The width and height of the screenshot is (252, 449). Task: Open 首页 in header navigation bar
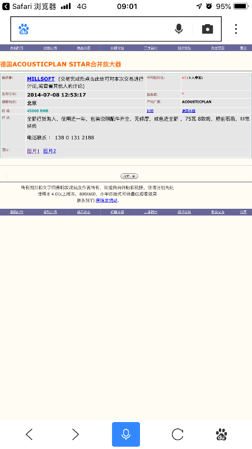click(x=243, y=48)
